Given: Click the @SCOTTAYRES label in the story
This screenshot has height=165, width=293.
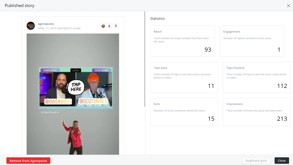Looking at the screenshot, I should 93,101.
